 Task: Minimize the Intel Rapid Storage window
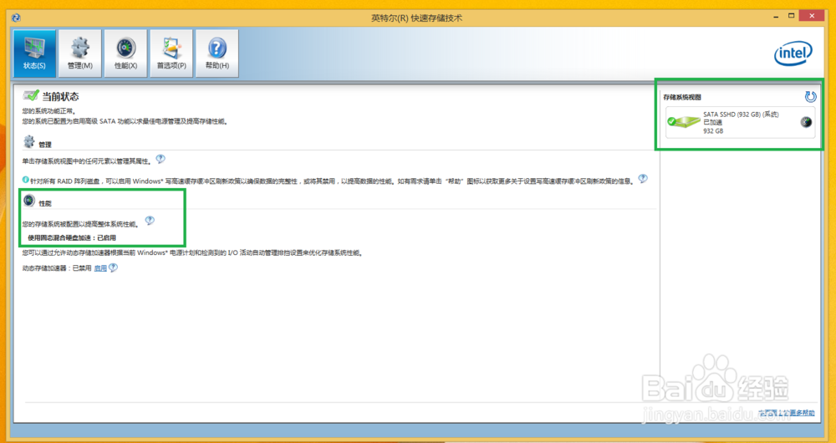click(x=776, y=17)
